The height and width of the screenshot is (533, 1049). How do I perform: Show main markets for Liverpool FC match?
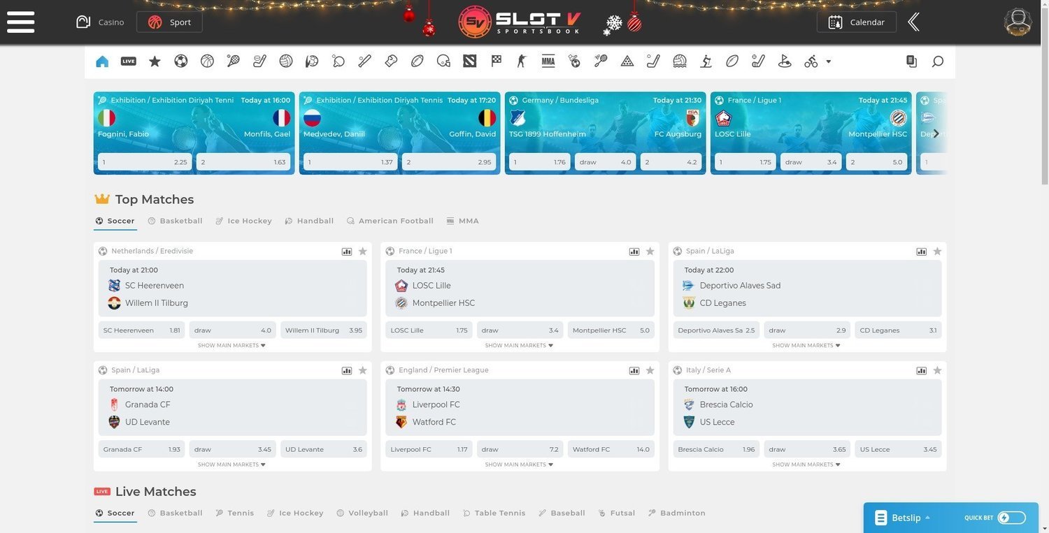click(519, 465)
